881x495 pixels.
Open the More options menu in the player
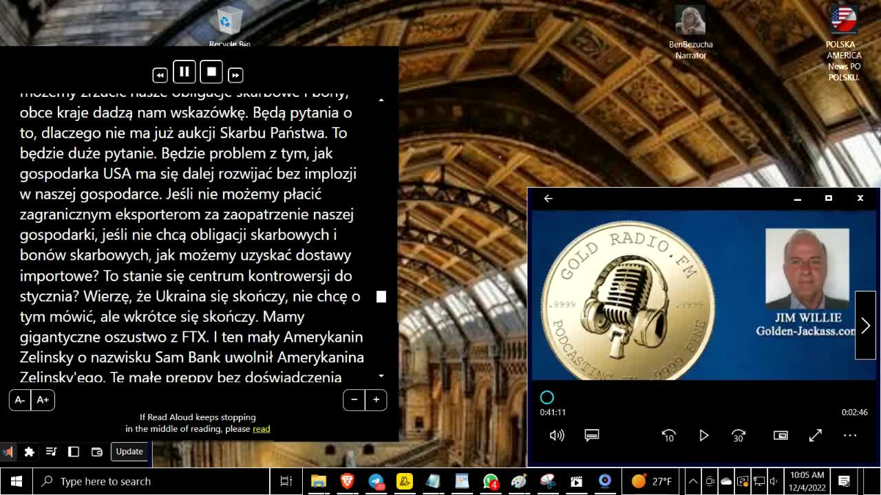pos(850,435)
